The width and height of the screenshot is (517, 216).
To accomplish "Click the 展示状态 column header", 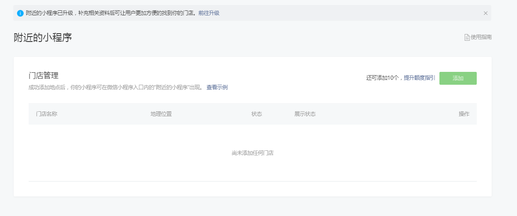I will [305, 114].
